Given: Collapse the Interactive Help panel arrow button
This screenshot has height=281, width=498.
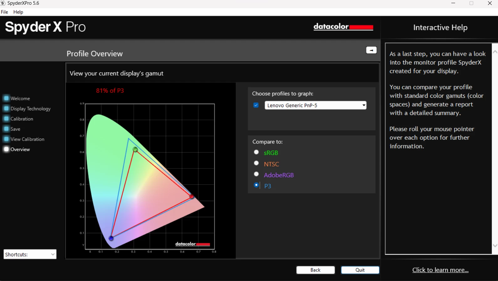Looking at the screenshot, I should [x=371, y=50].
